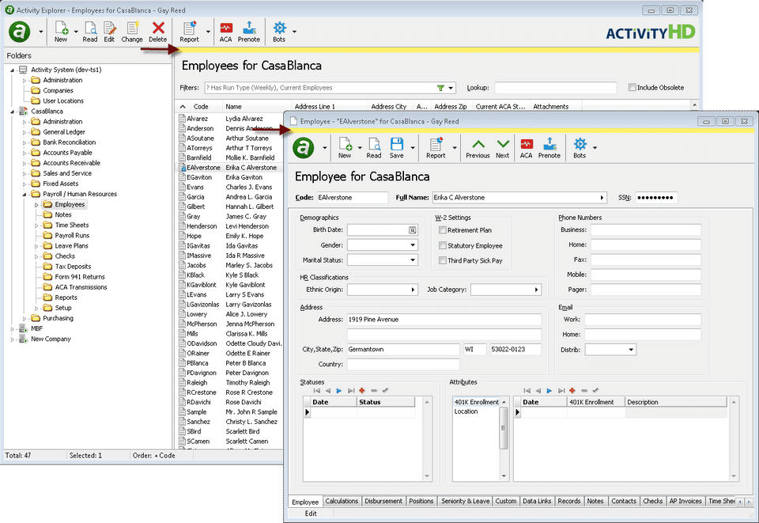Screen dimensions: 759x523
Task: Check the Statutory Employee box
Action: click(x=443, y=245)
